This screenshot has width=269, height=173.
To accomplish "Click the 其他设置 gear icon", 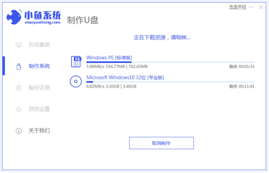I will [x=18, y=109].
